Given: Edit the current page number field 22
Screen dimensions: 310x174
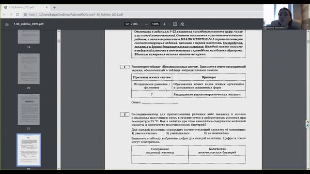Looking at the screenshot, I should (127, 24).
